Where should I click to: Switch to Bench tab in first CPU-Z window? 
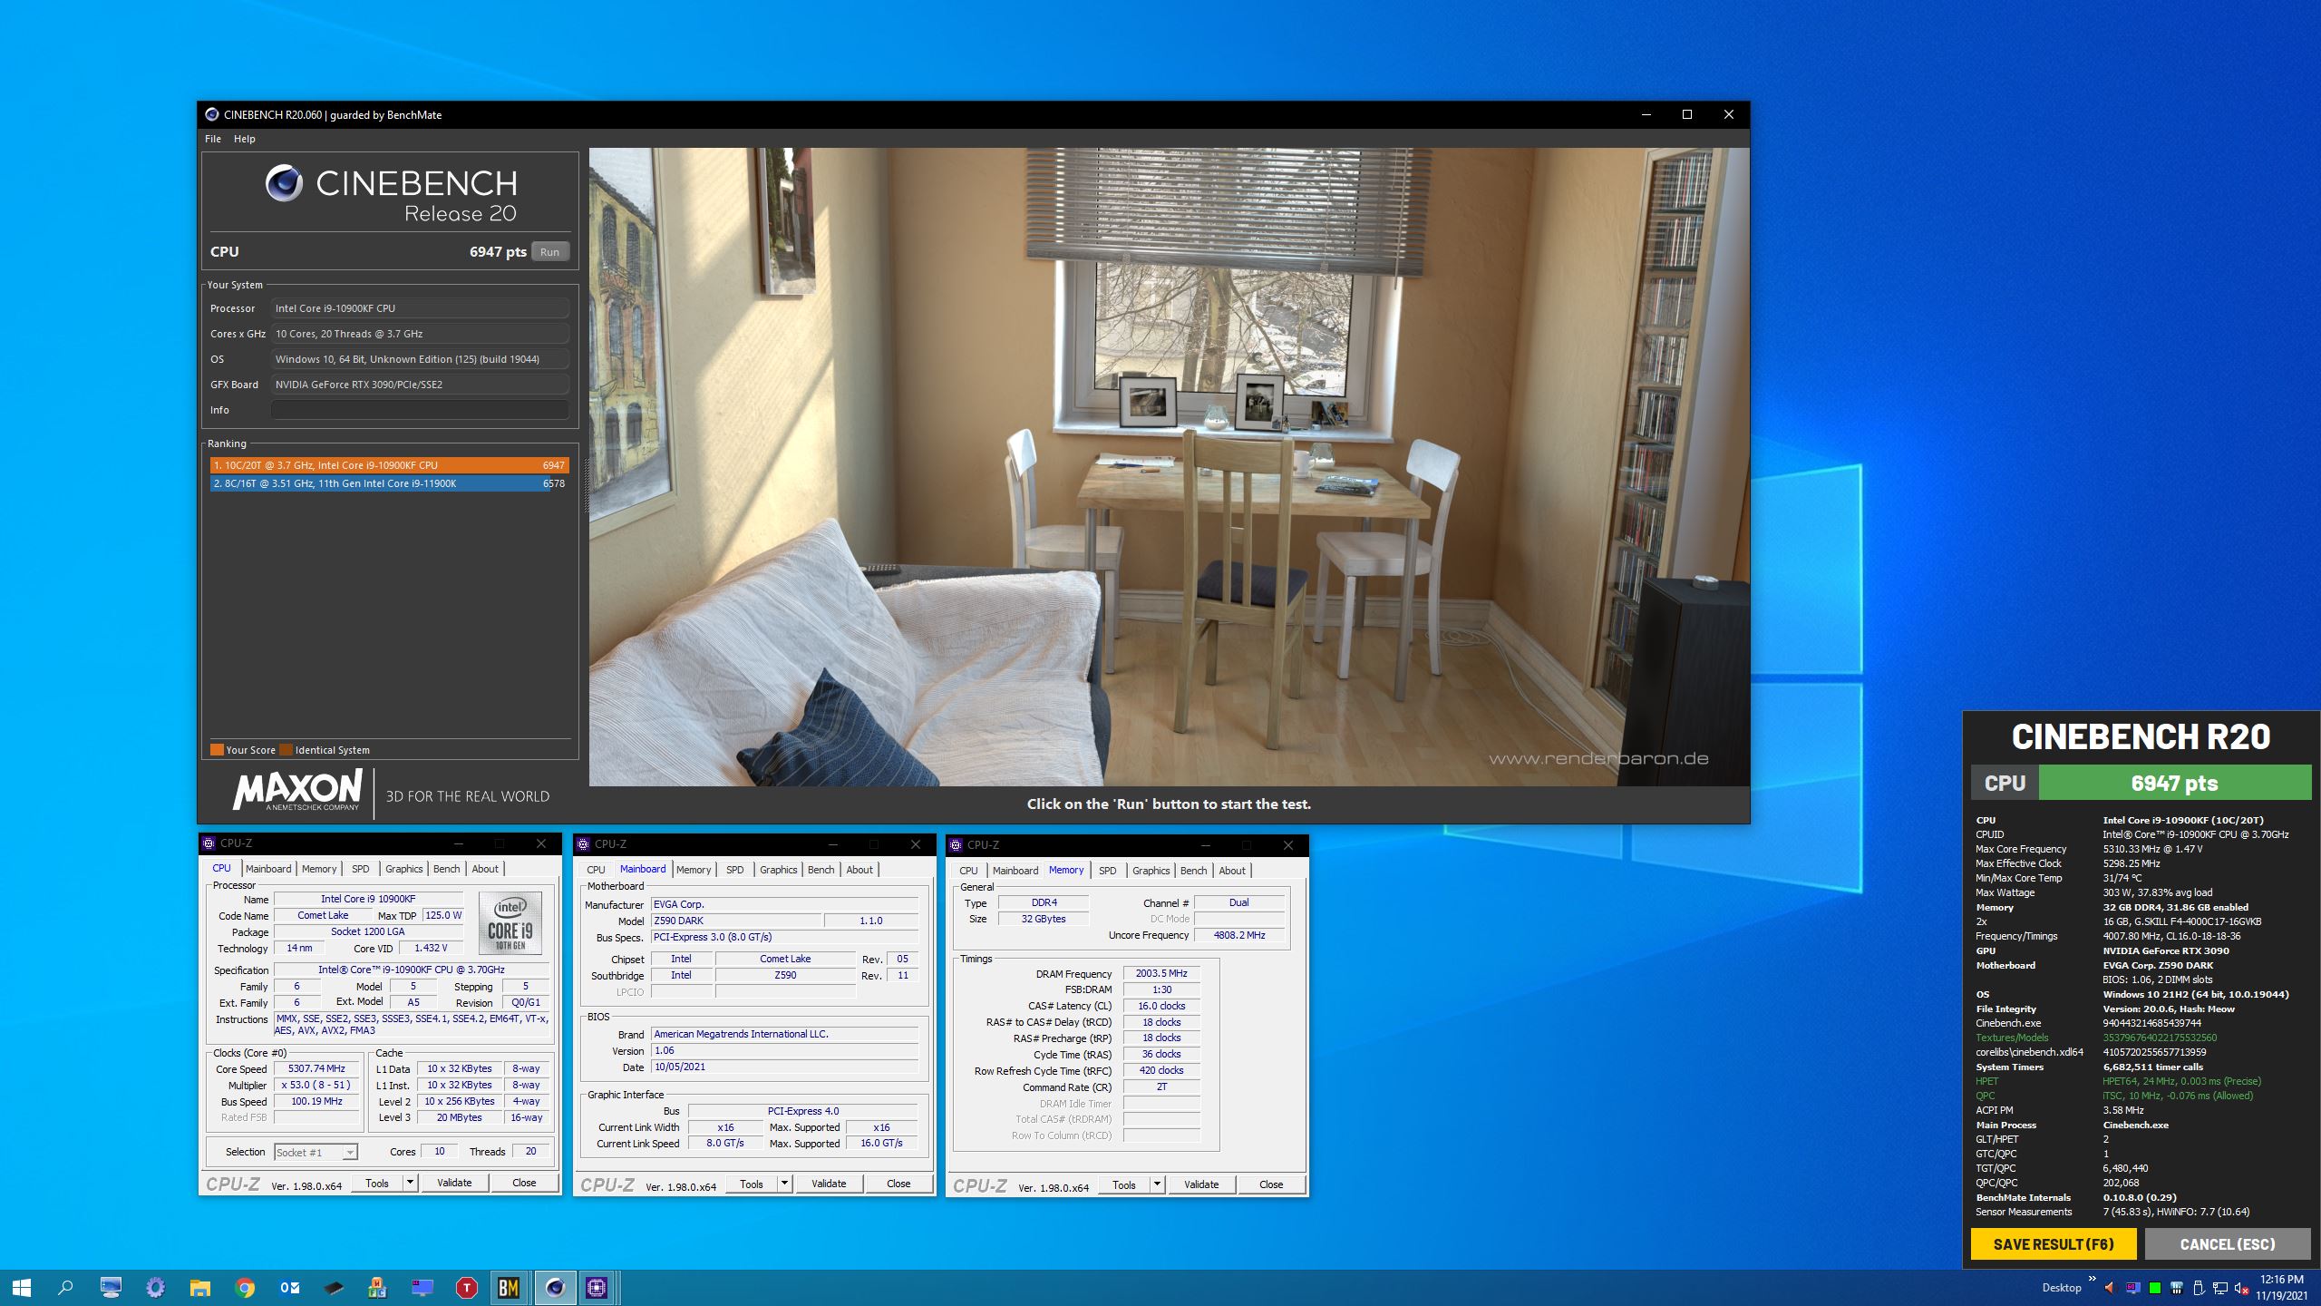coord(446,869)
